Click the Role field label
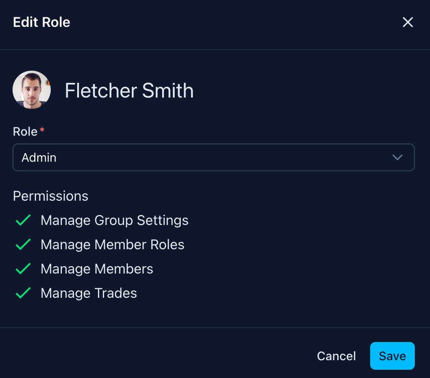The width and height of the screenshot is (430, 378). pos(25,132)
